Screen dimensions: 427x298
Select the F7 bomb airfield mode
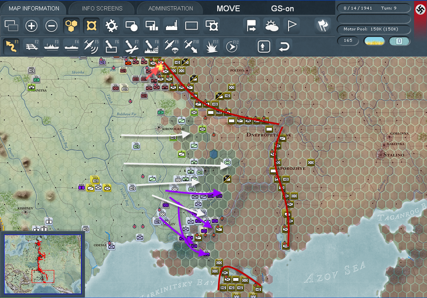pos(131,46)
